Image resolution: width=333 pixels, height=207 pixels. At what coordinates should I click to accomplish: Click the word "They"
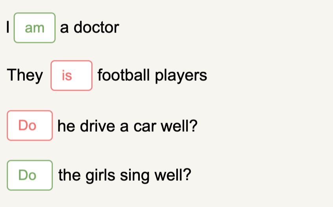[x=26, y=75]
